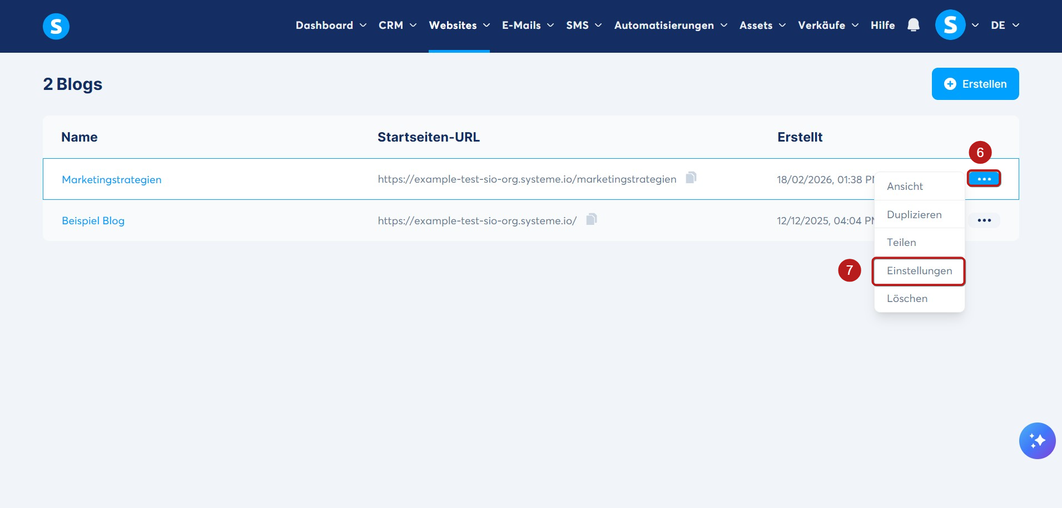
Task: Open the DE language selector
Action: (1005, 26)
